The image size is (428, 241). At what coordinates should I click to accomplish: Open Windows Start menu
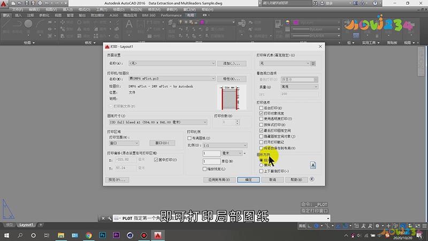point(6,235)
